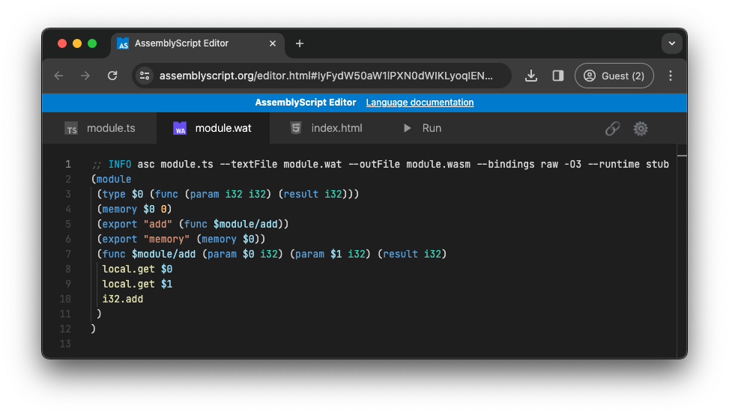Screen dimensions: 729x414
Task: Open the index.html tab
Action: click(x=327, y=128)
